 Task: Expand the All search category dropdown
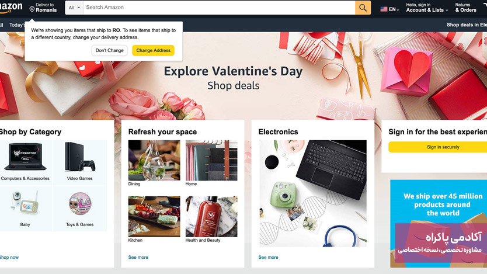pyautogui.click(x=74, y=8)
